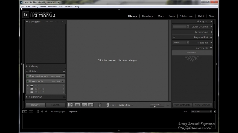Open toolbar content dropdown arrow

click(x=168, y=105)
